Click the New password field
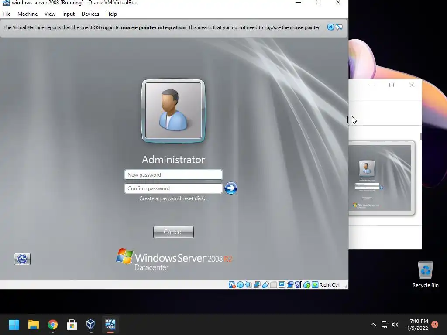This screenshot has width=447, height=335. click(x=173, y=174)
